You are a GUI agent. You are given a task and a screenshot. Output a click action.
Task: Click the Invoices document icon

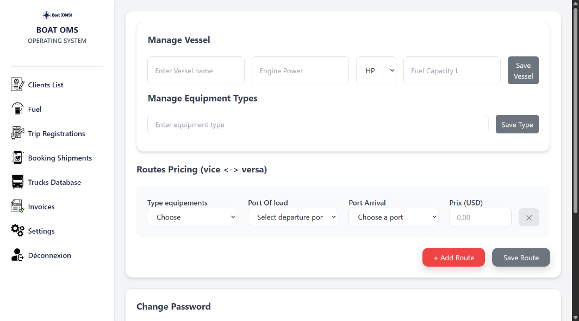pyautogui.click(x=17, y=207)
